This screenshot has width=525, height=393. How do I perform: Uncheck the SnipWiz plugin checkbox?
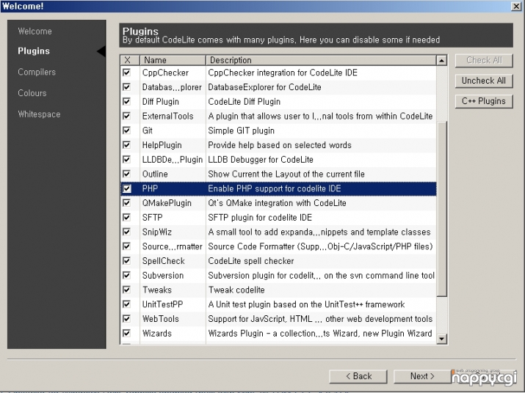click(x=126, y=232)
